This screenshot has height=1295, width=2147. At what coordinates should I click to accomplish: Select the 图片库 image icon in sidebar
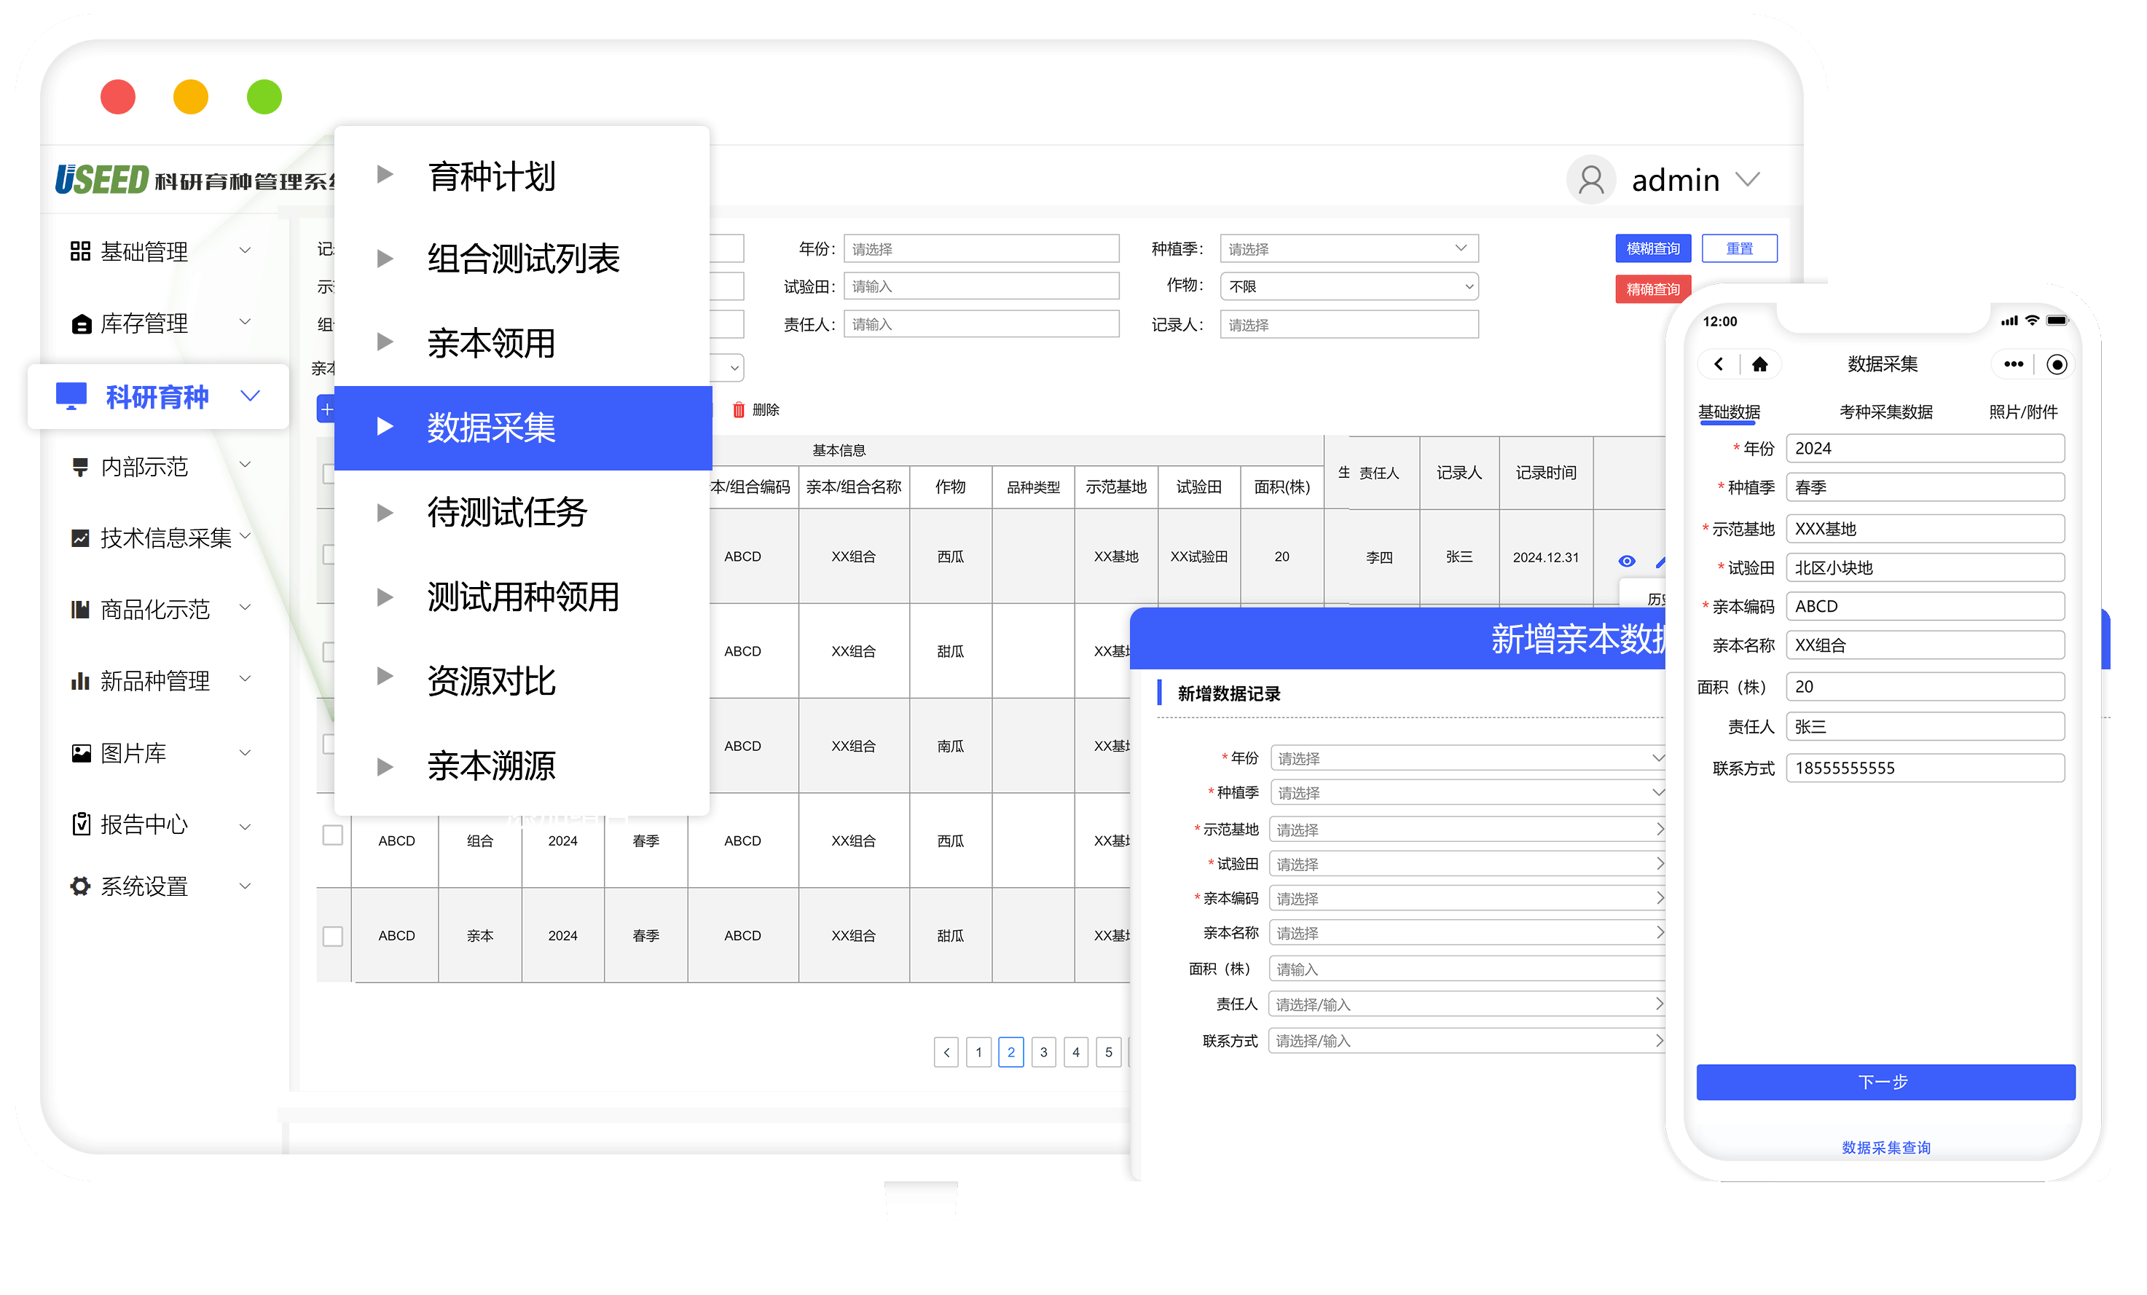pos(80,752)
